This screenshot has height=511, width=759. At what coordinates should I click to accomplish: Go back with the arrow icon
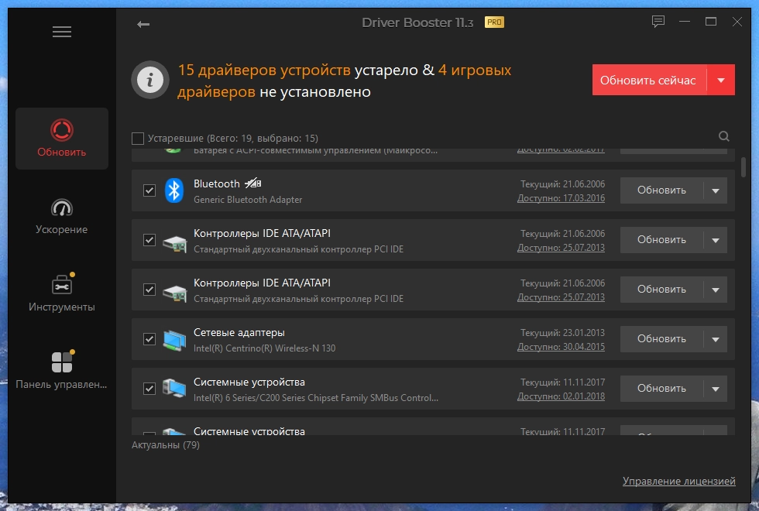point(143,24)
